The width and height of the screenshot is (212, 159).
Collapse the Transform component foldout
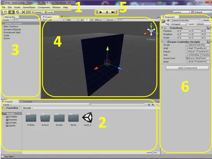click(x=162, y=28)
